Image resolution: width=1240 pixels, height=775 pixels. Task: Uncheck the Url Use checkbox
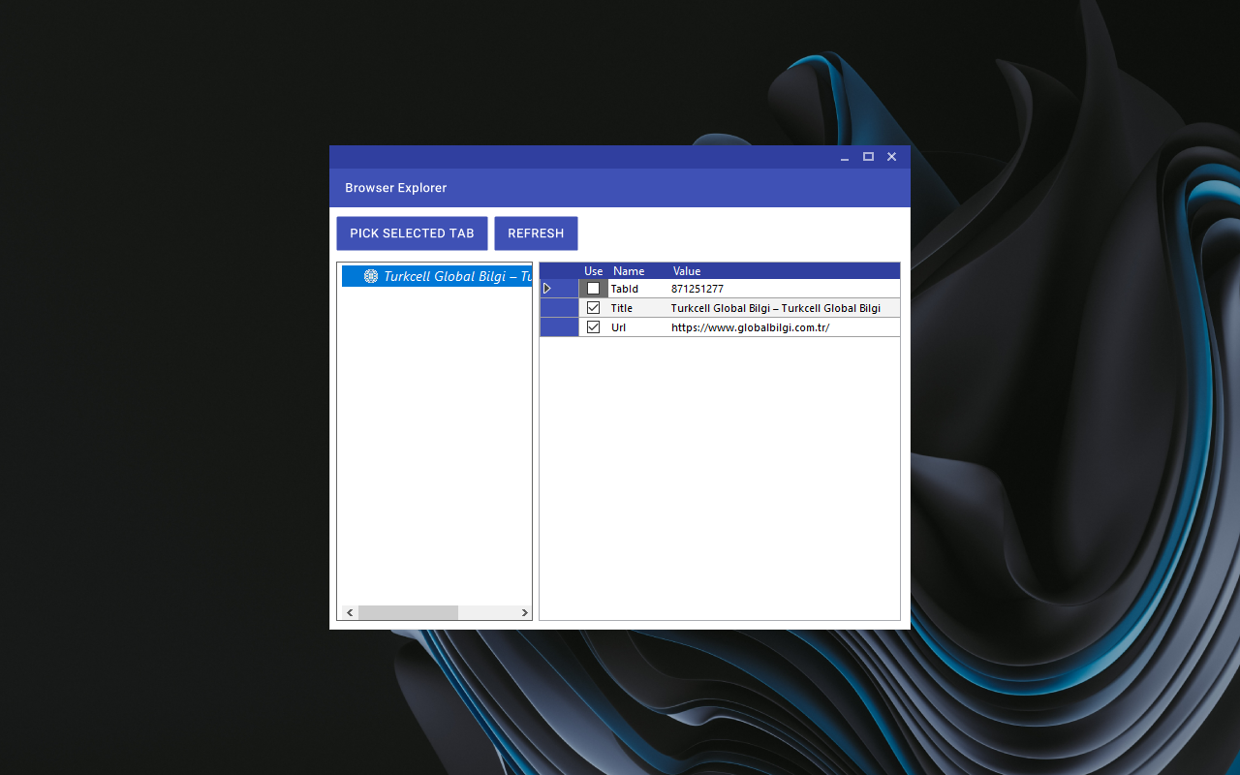pos(593,327)
